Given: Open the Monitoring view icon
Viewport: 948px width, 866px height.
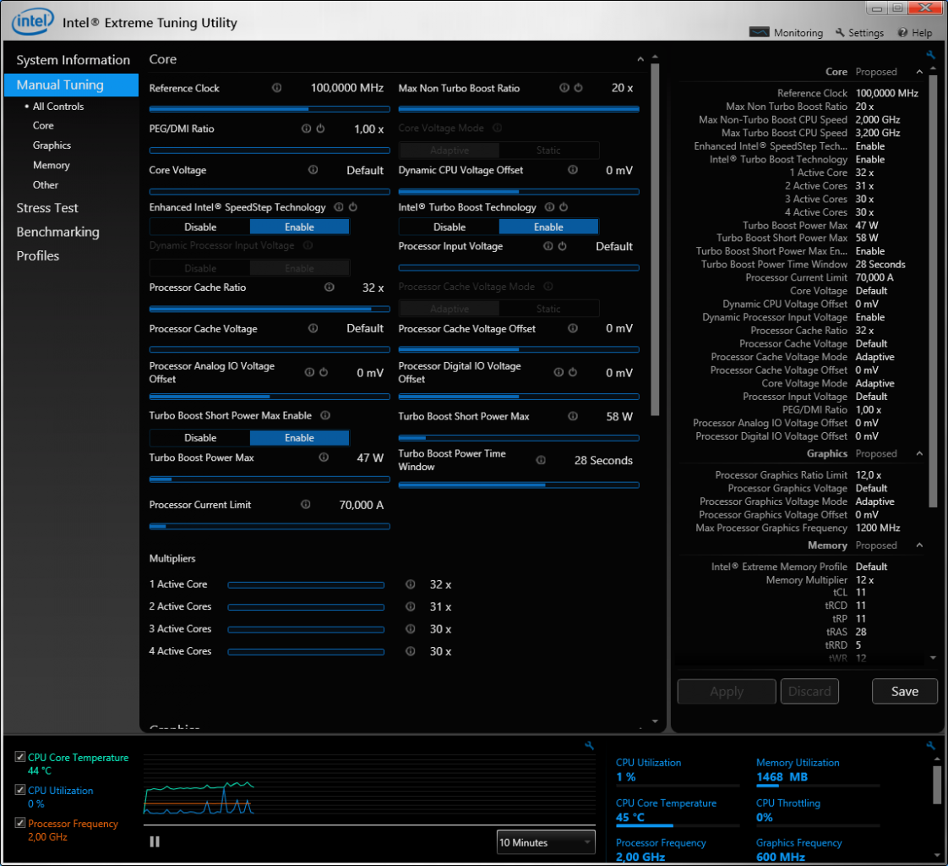Looking at the screenshot, I should 759,32.
